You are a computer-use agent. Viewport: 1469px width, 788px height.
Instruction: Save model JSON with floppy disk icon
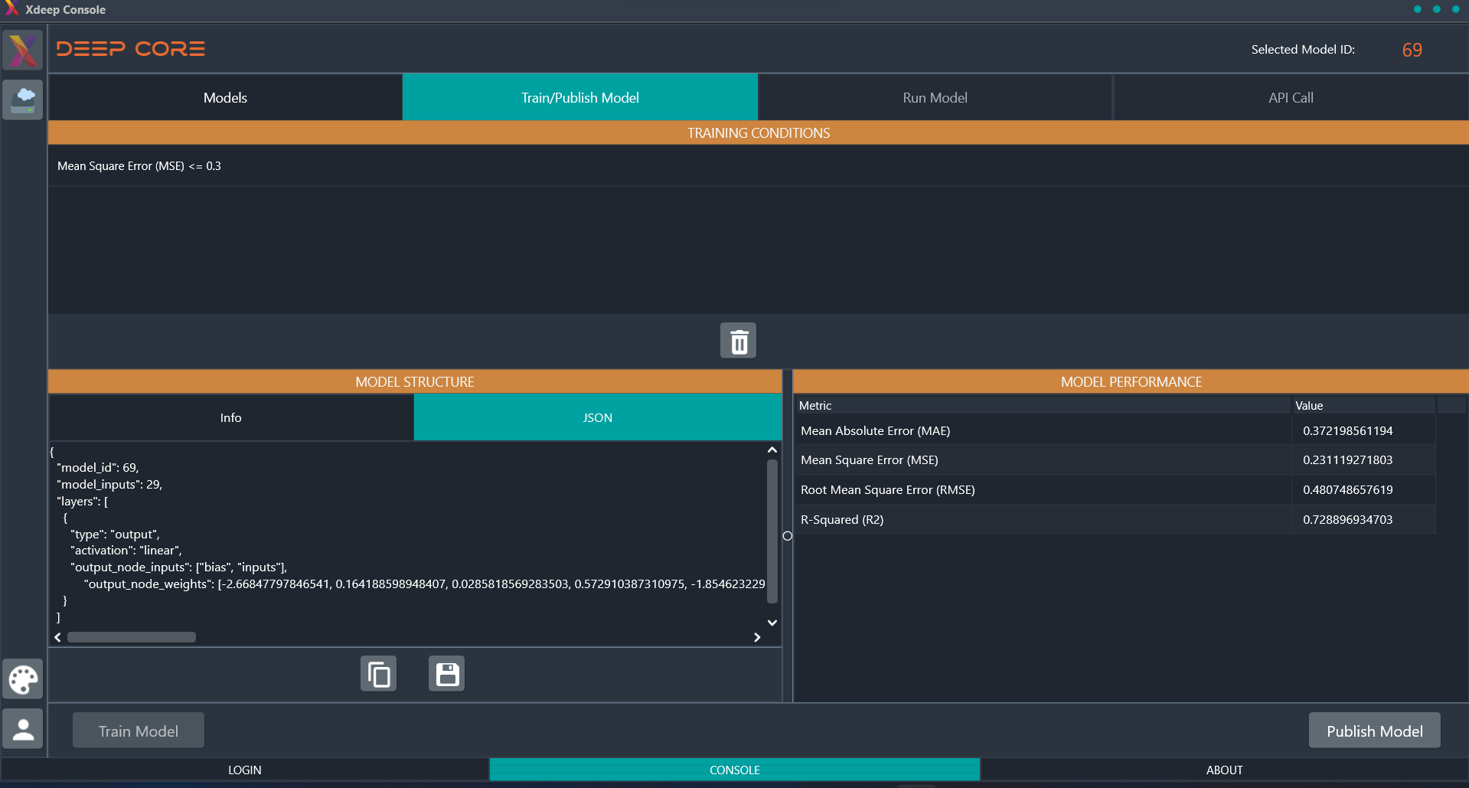click(447, 674)
